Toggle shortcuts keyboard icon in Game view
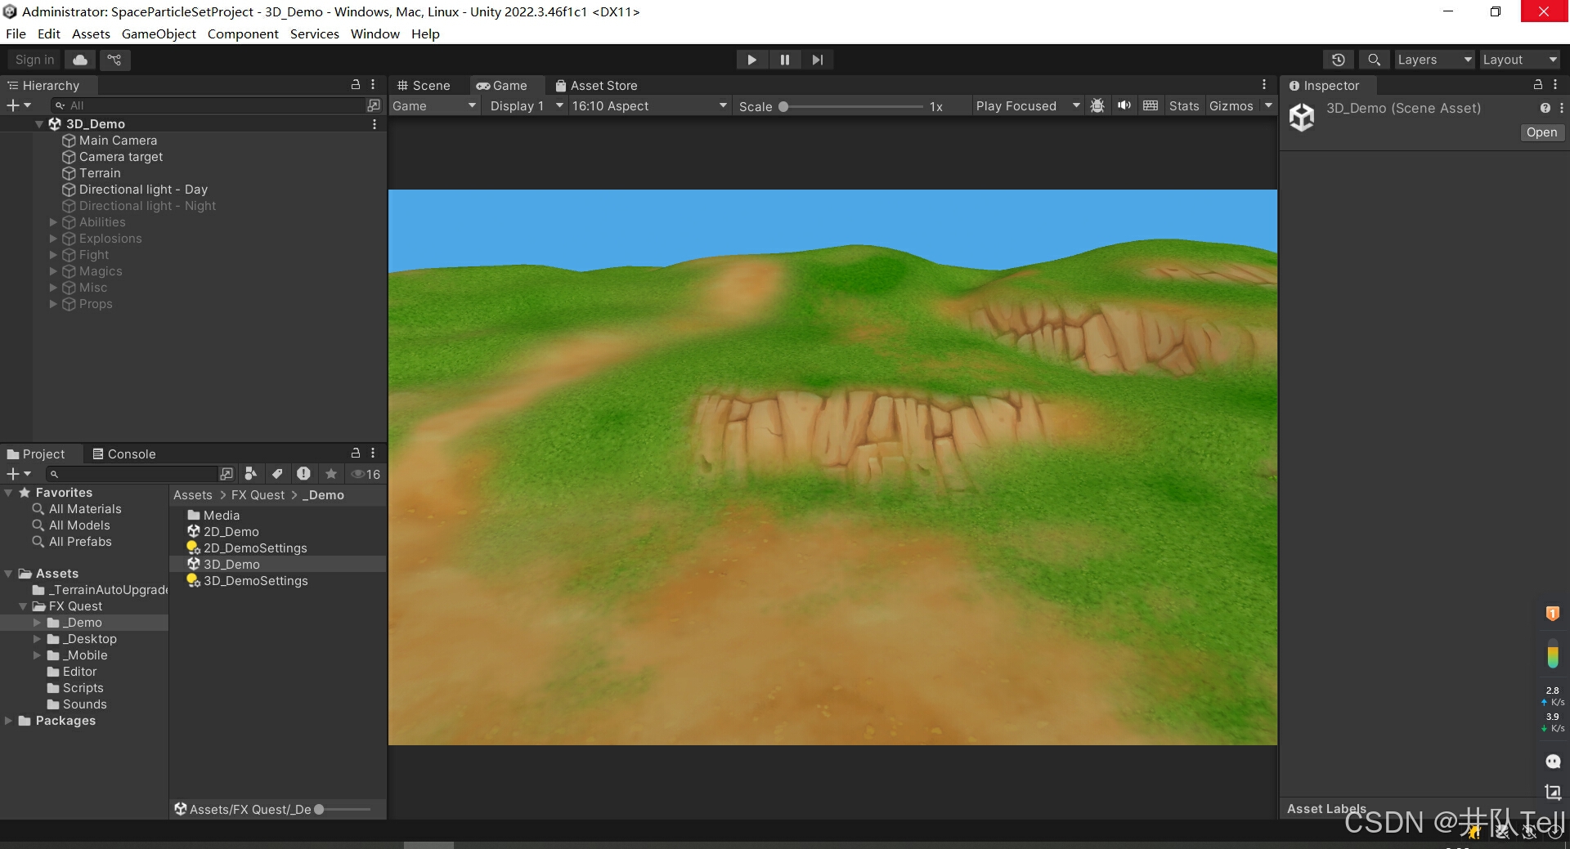This screenshot has height=849, width=1570. pos(1151,105)
